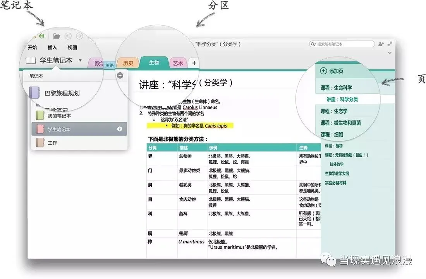Click the purple 巴黎旅程规划 notebook icon

click(34, 92)
